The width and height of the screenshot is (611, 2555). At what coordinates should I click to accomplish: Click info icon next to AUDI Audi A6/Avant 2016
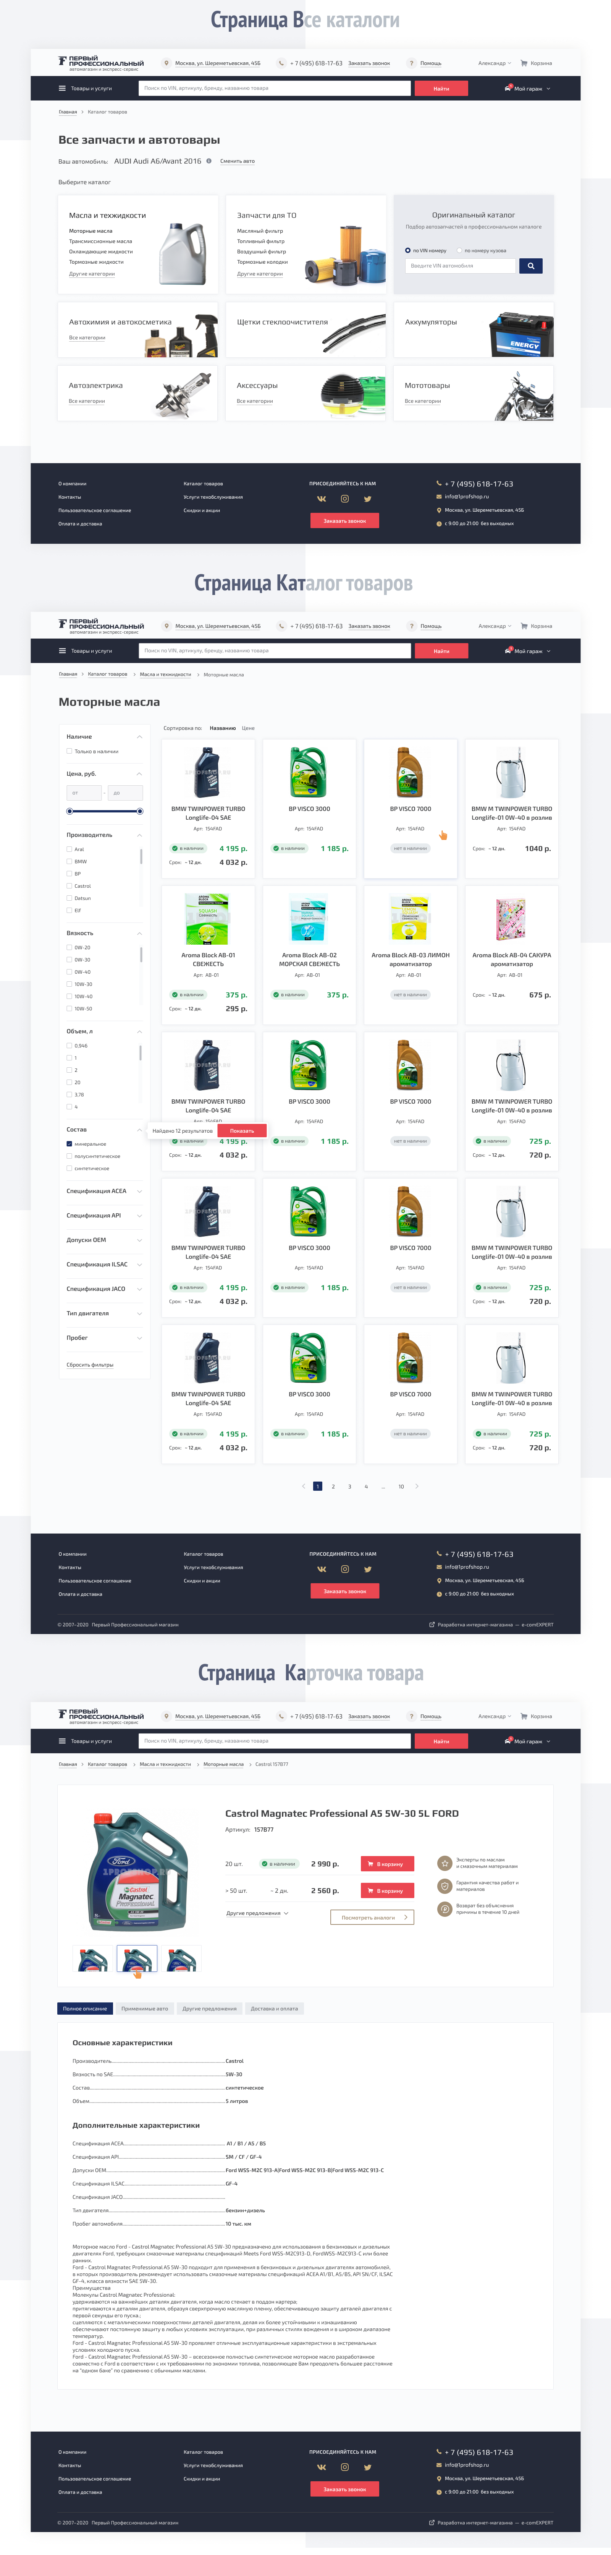(208, 160)
